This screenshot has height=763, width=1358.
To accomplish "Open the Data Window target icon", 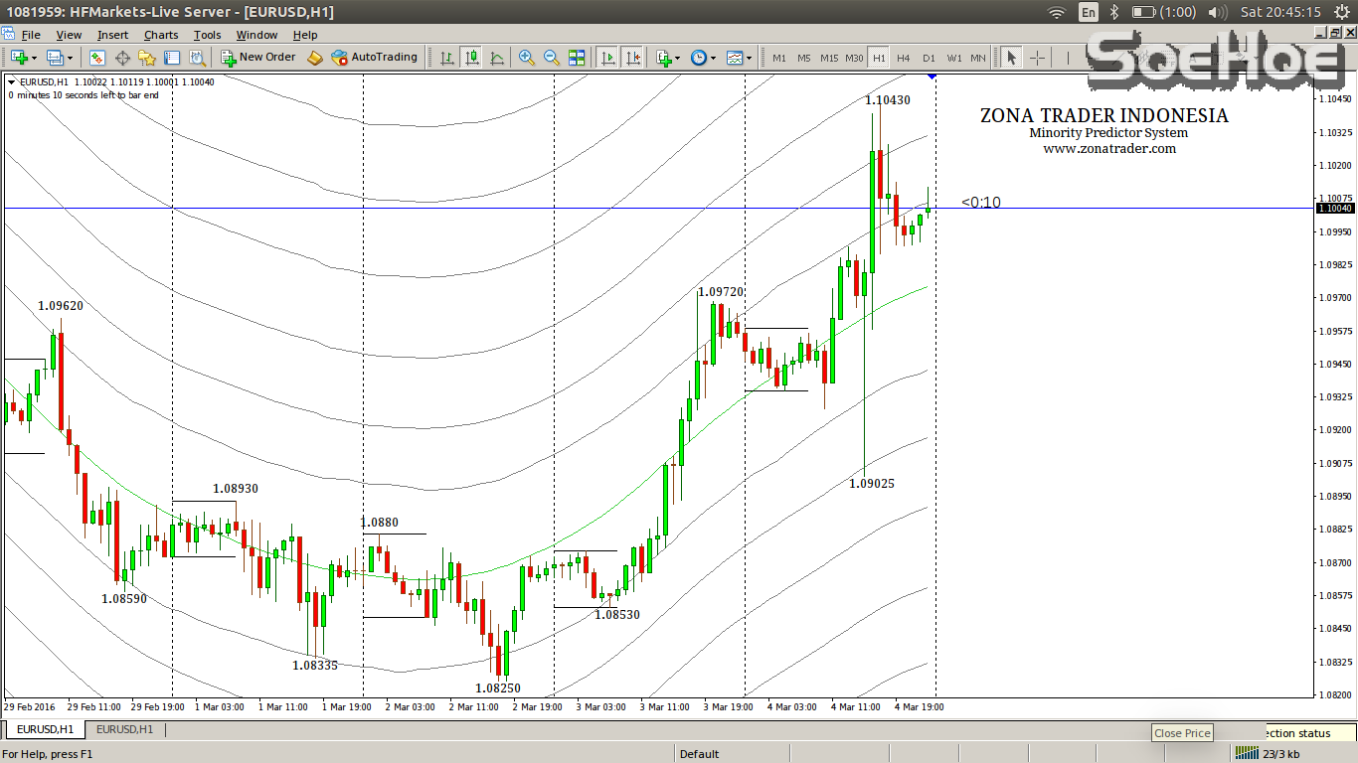I will (122, 58).
